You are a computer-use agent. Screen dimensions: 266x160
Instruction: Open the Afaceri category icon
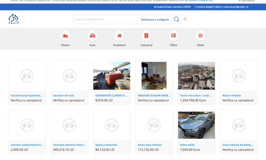(65, 36)
